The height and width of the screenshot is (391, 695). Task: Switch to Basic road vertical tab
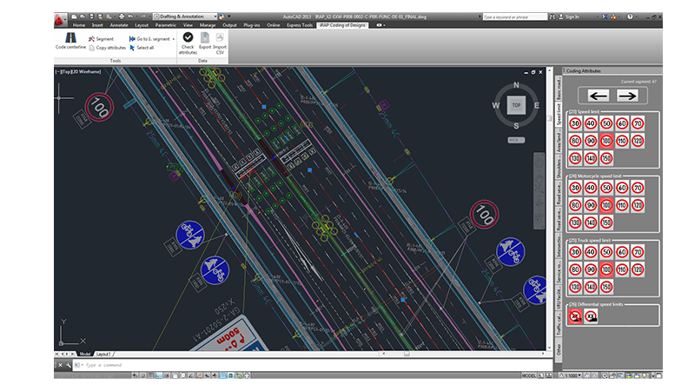559,89
